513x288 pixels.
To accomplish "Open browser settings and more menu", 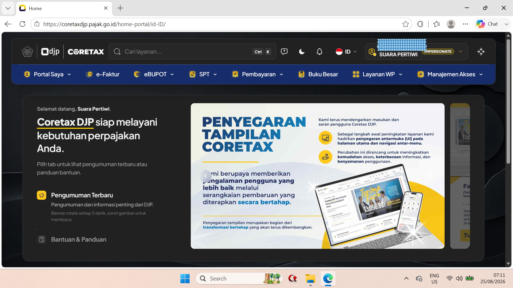I will 465,24.
